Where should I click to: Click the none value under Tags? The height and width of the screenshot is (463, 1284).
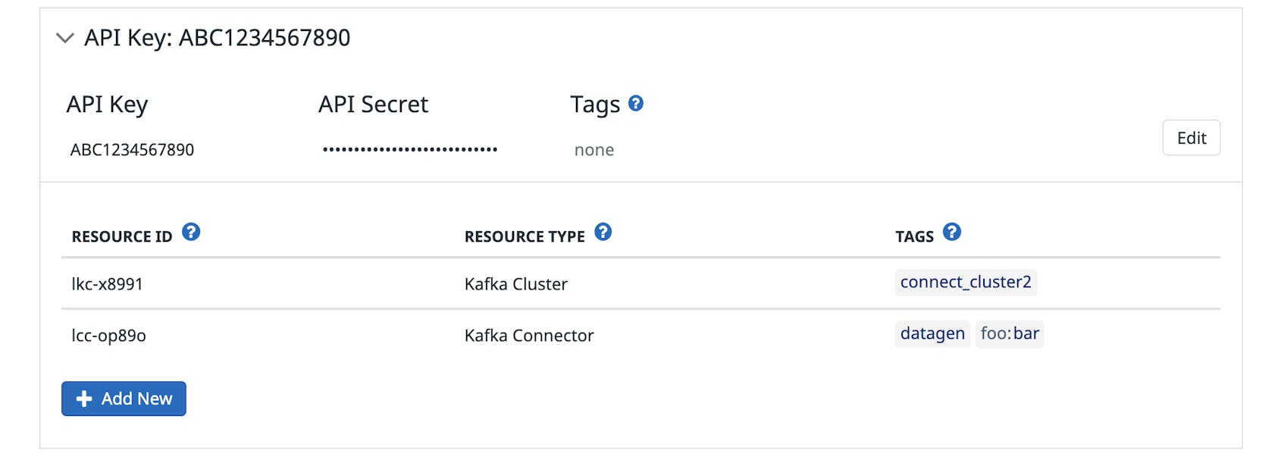pos(593,149)
